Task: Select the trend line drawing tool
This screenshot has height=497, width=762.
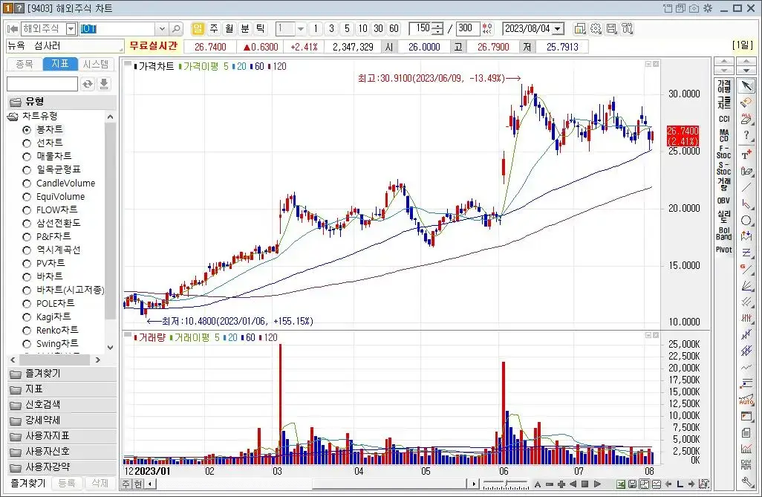Action: point(746,187)
